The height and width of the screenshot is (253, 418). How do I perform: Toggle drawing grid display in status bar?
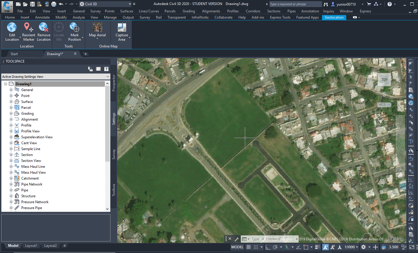coord(249,247)
